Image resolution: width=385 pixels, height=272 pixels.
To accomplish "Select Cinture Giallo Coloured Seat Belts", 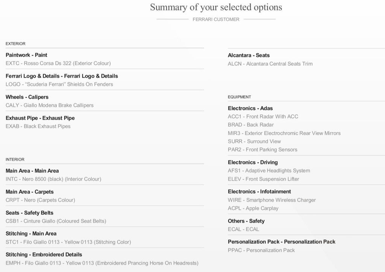I will pyautogui.click(x=56, y=221).
